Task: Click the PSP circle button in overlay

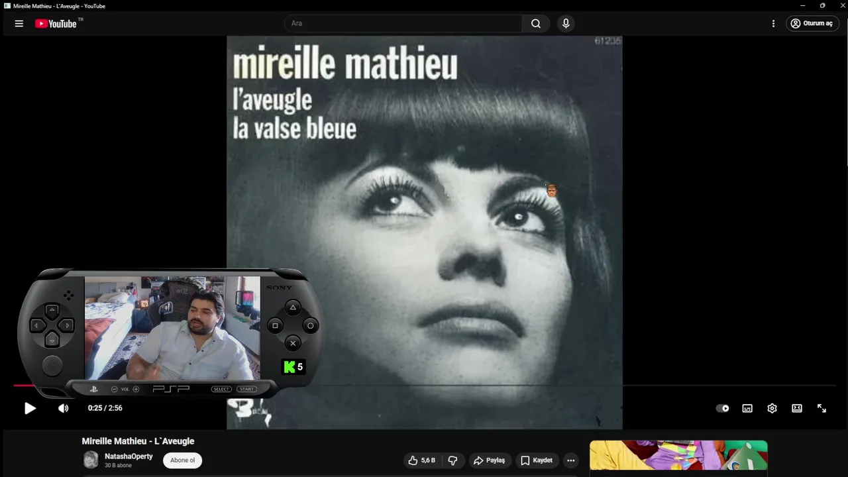Action: pyautogui.click(x=310, y=325)
